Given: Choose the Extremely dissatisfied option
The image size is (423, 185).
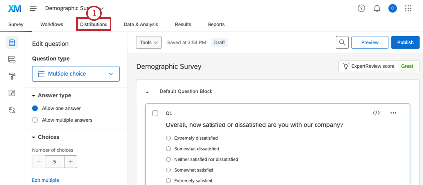Looking at the screenshot, I should pyautogui.click(x=169, y=138).
